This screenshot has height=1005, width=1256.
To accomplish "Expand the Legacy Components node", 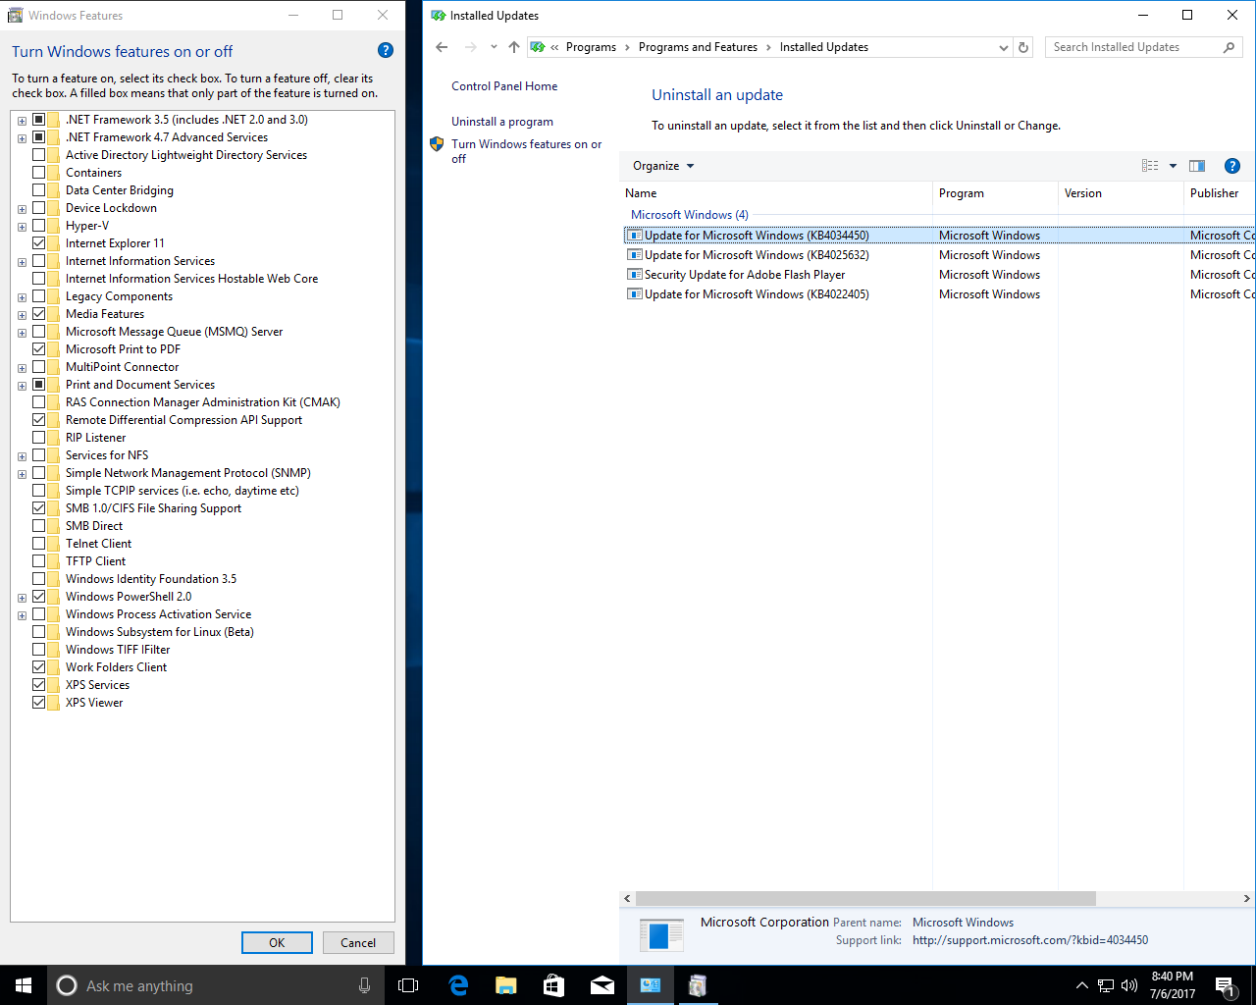I will point(22,297).
